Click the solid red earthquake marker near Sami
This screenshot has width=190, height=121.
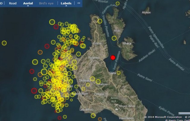click(113, 57)
